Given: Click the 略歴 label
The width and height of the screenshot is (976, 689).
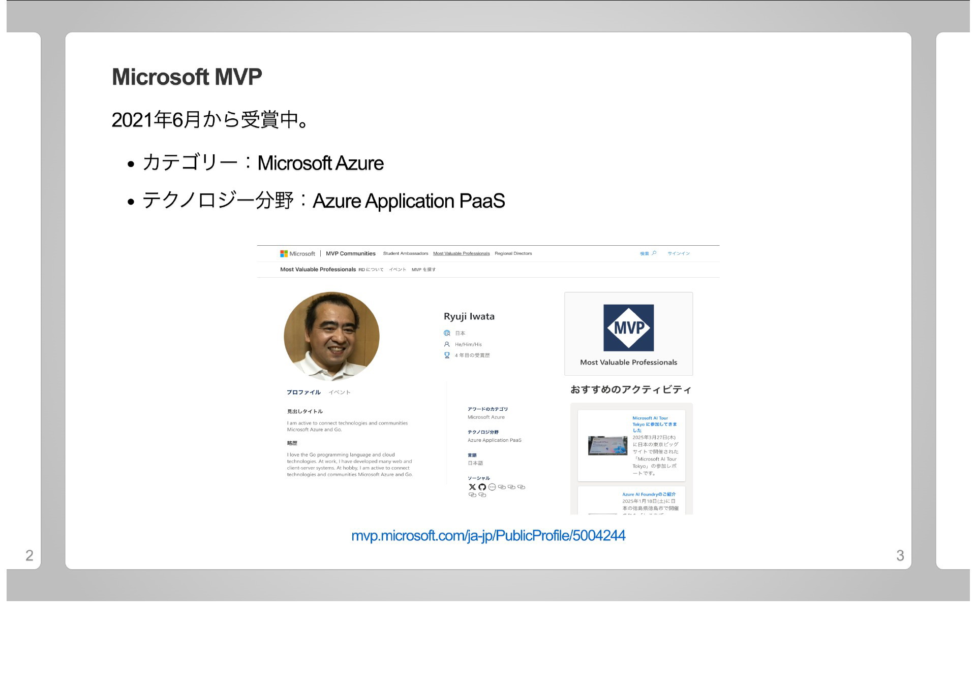Looking at the screenshot, I should tap(292, 443).
